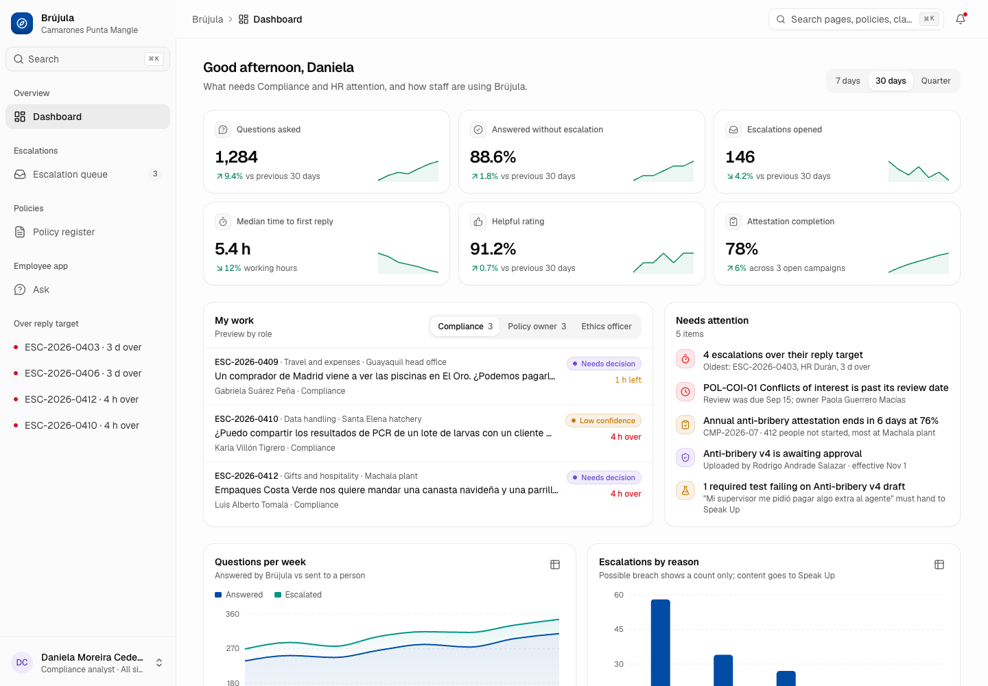
Task: Switch to the Policy owner tab
Action: (537, 327)
